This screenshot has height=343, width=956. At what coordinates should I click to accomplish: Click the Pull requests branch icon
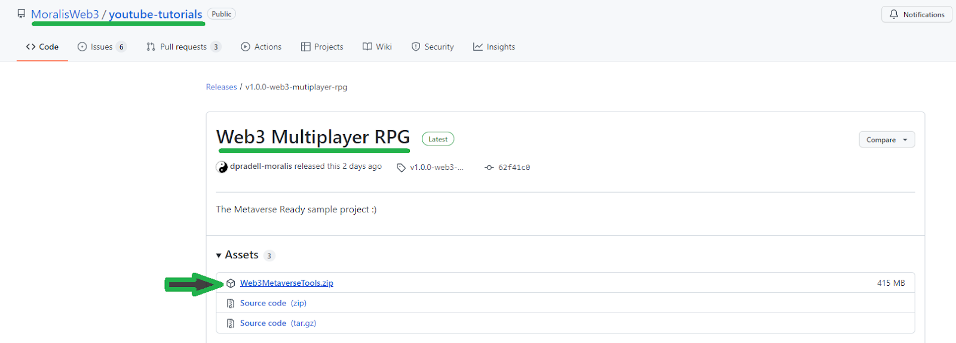point(151,47)
